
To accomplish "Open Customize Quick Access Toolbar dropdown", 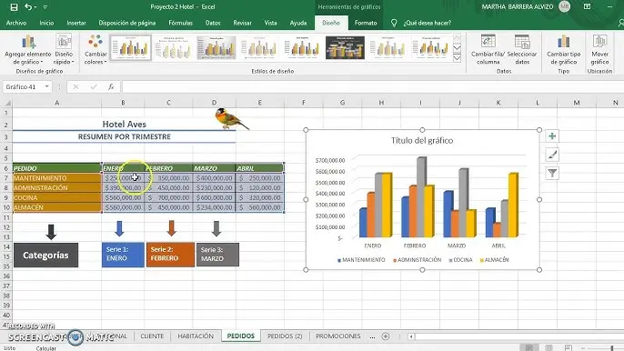I will (x=45, y=7).
